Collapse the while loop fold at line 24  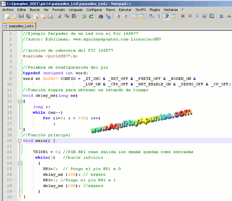[x=19, y=163]
